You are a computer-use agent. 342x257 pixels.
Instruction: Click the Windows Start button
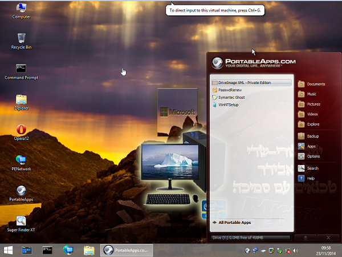tap(8, 250)
